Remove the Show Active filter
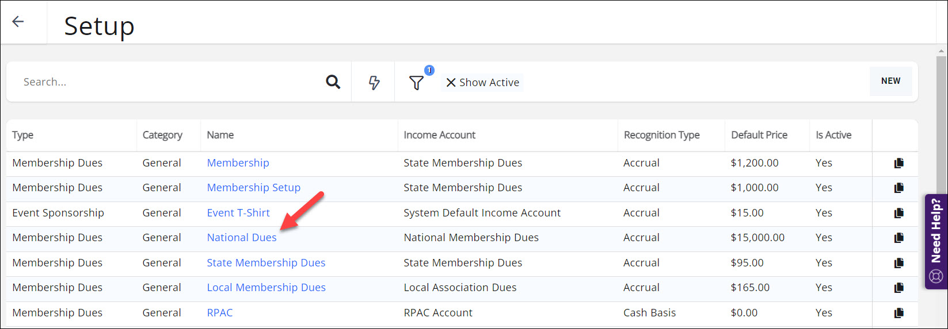The height and width of the screenshot is (329, 948). pos(451,83)
